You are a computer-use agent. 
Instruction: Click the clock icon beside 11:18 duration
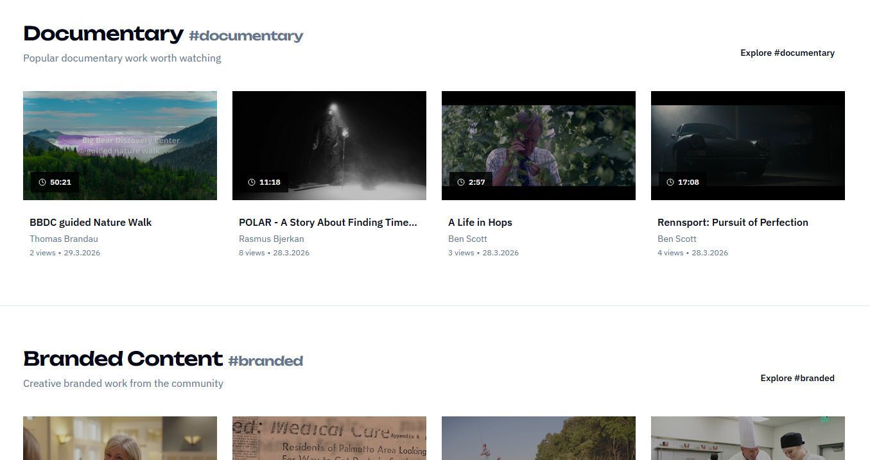tap(252, 182)
